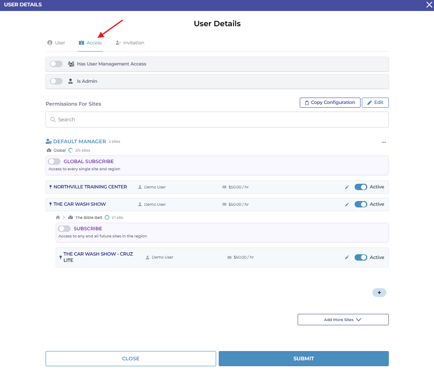434x373 pixels.
Task: Click the home icon in region breadcrumb
Action: tap(58, 218)
